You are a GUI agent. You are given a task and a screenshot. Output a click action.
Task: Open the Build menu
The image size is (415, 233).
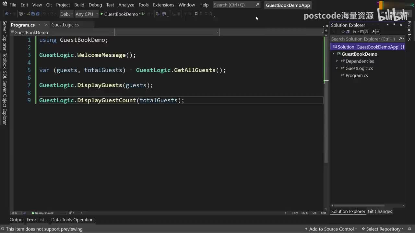pos(79,5)
